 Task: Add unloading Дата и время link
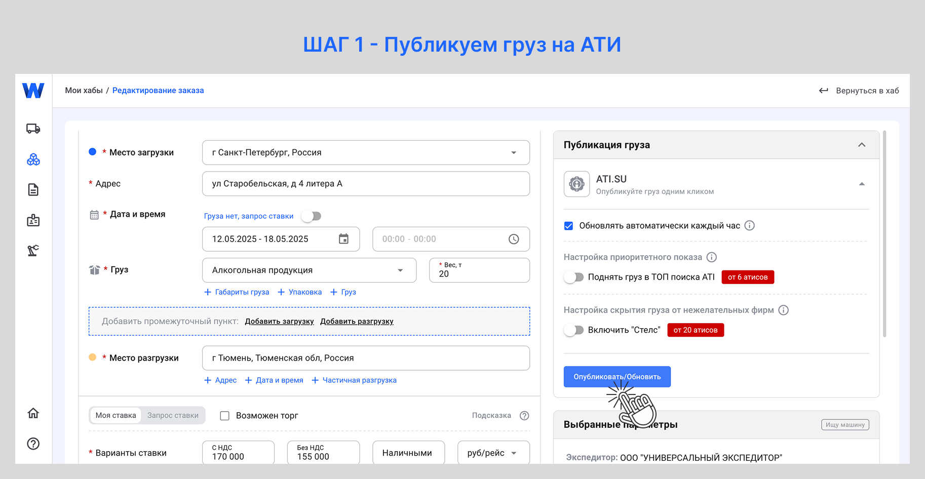coord(274,380)
